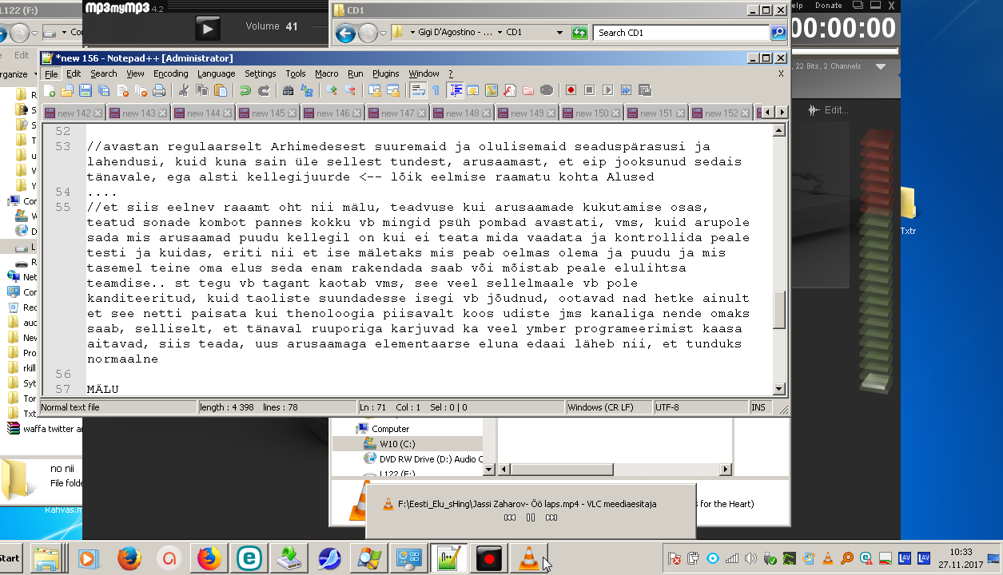Image resolution: width=1003 pixels, height=575 pixels.
Task: Switch to the new 150 tab
Action: [591, 113]
